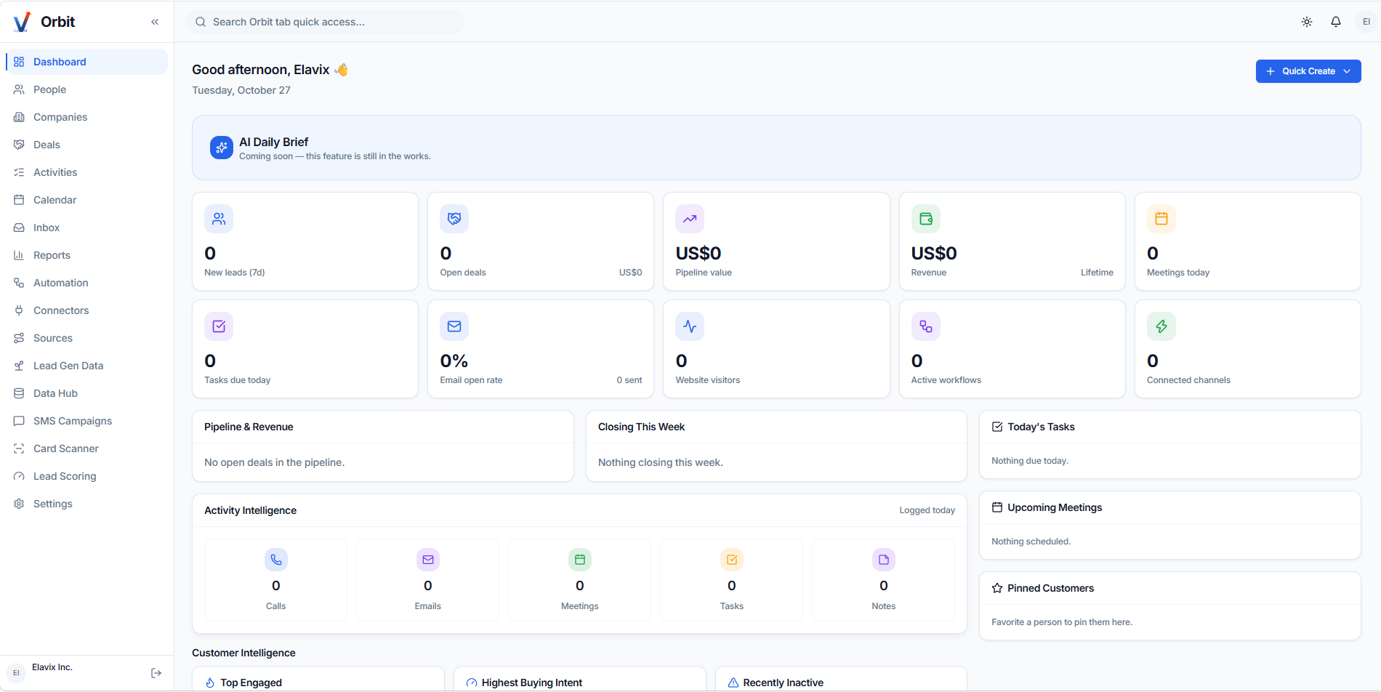
Task: Click the Calls phone icon
Action: [x=276, y=560]
